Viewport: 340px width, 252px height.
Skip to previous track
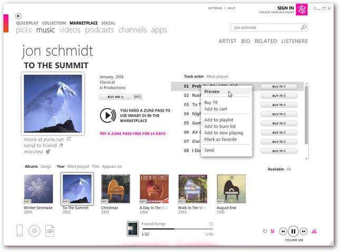pos(283,231)
